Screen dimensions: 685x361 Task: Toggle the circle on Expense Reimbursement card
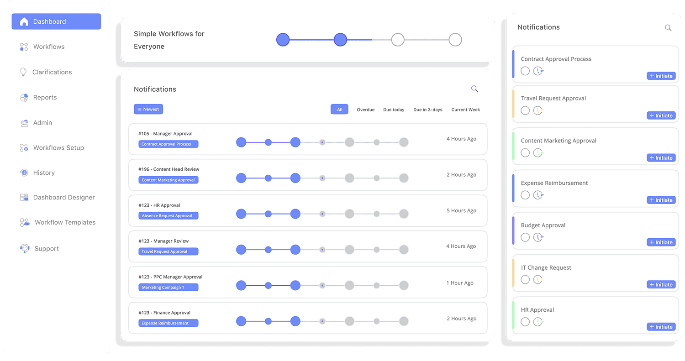[x=525, y=195]
